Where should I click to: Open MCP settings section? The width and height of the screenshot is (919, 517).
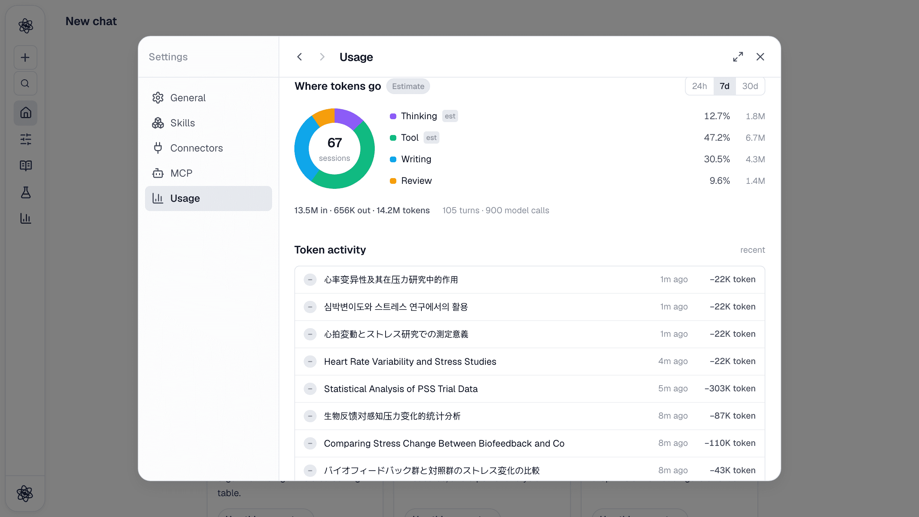click(x=208, y=173)
